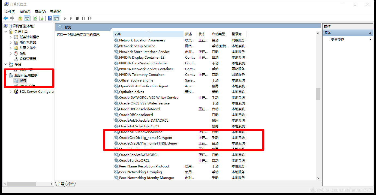
Task: Click the Pause service toolbar icon
Action: tap(83, 18)
